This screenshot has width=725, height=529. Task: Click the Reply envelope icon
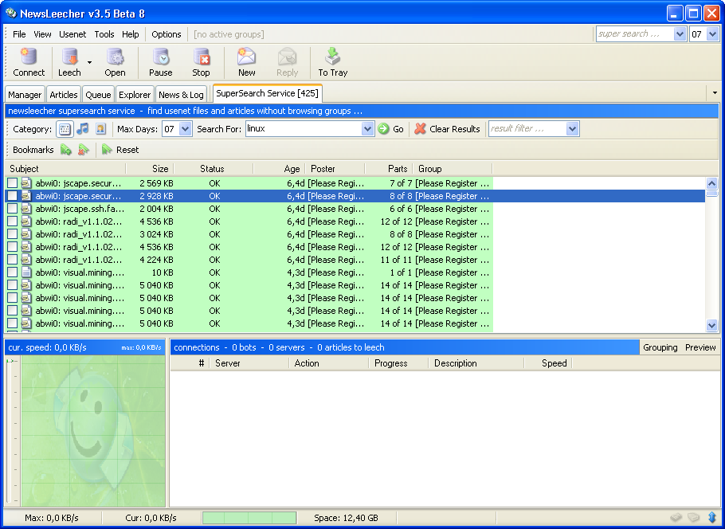pos(287,57)
